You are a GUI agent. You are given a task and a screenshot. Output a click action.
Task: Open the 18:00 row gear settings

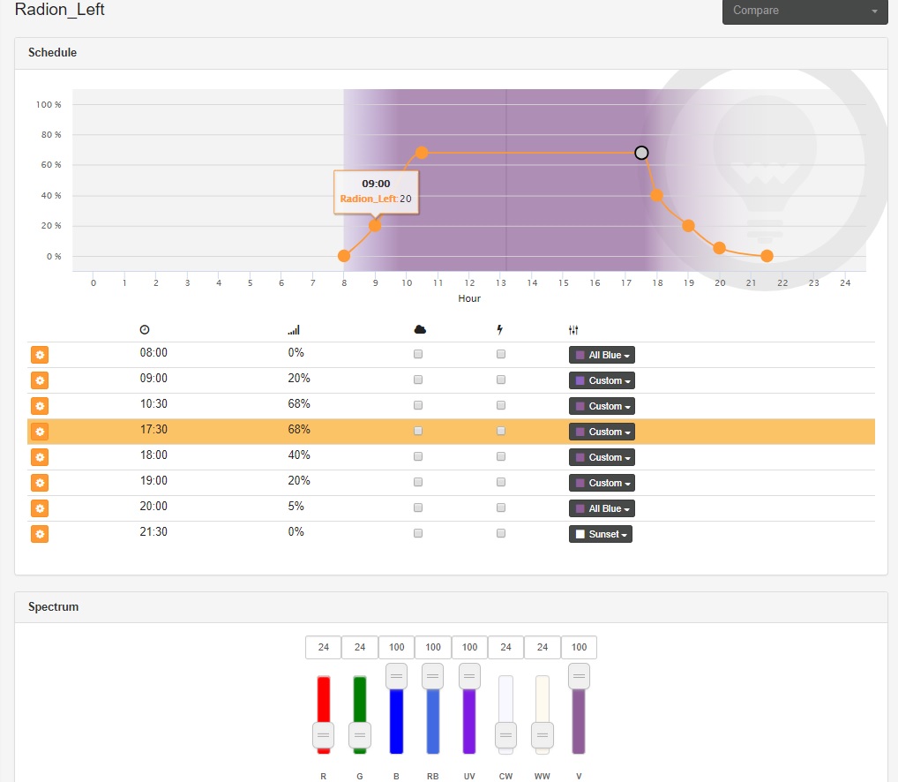(40, 457)
